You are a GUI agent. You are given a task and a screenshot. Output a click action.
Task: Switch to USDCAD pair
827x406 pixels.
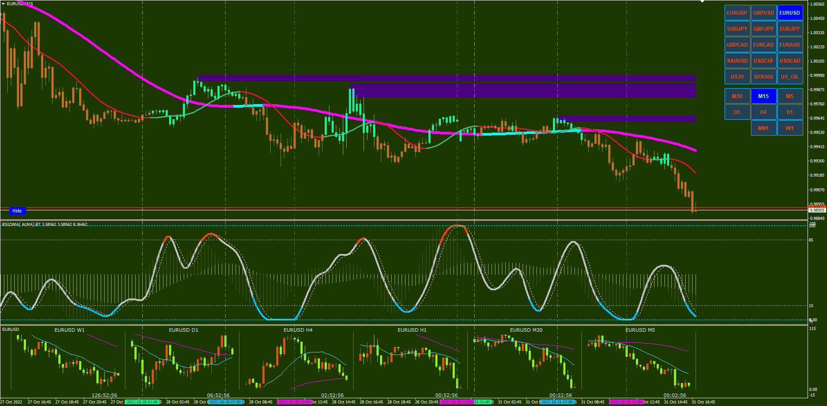(790, 60)
